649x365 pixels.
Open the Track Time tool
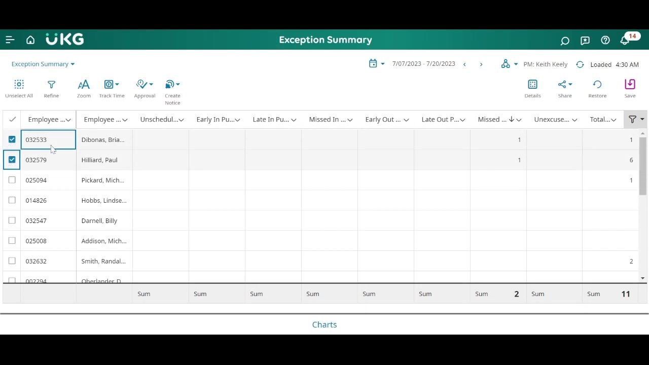point(112,88)
